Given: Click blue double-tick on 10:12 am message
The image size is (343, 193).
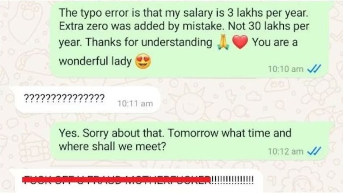Looking at the screenshot, I should tap(314, 151).
